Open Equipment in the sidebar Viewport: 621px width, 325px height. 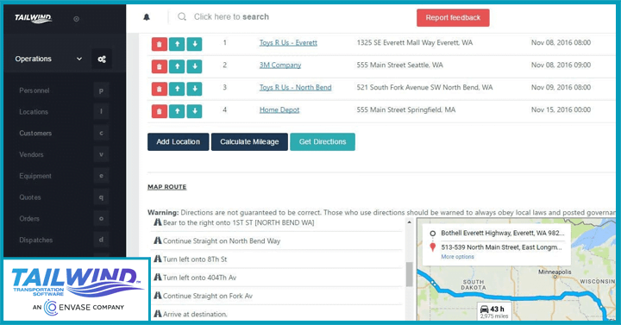pos(35,176)
